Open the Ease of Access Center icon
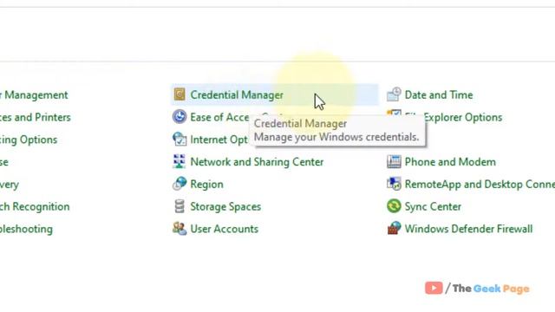The height and width of the screenshot is (312, 555). click(x=180, y=117)
